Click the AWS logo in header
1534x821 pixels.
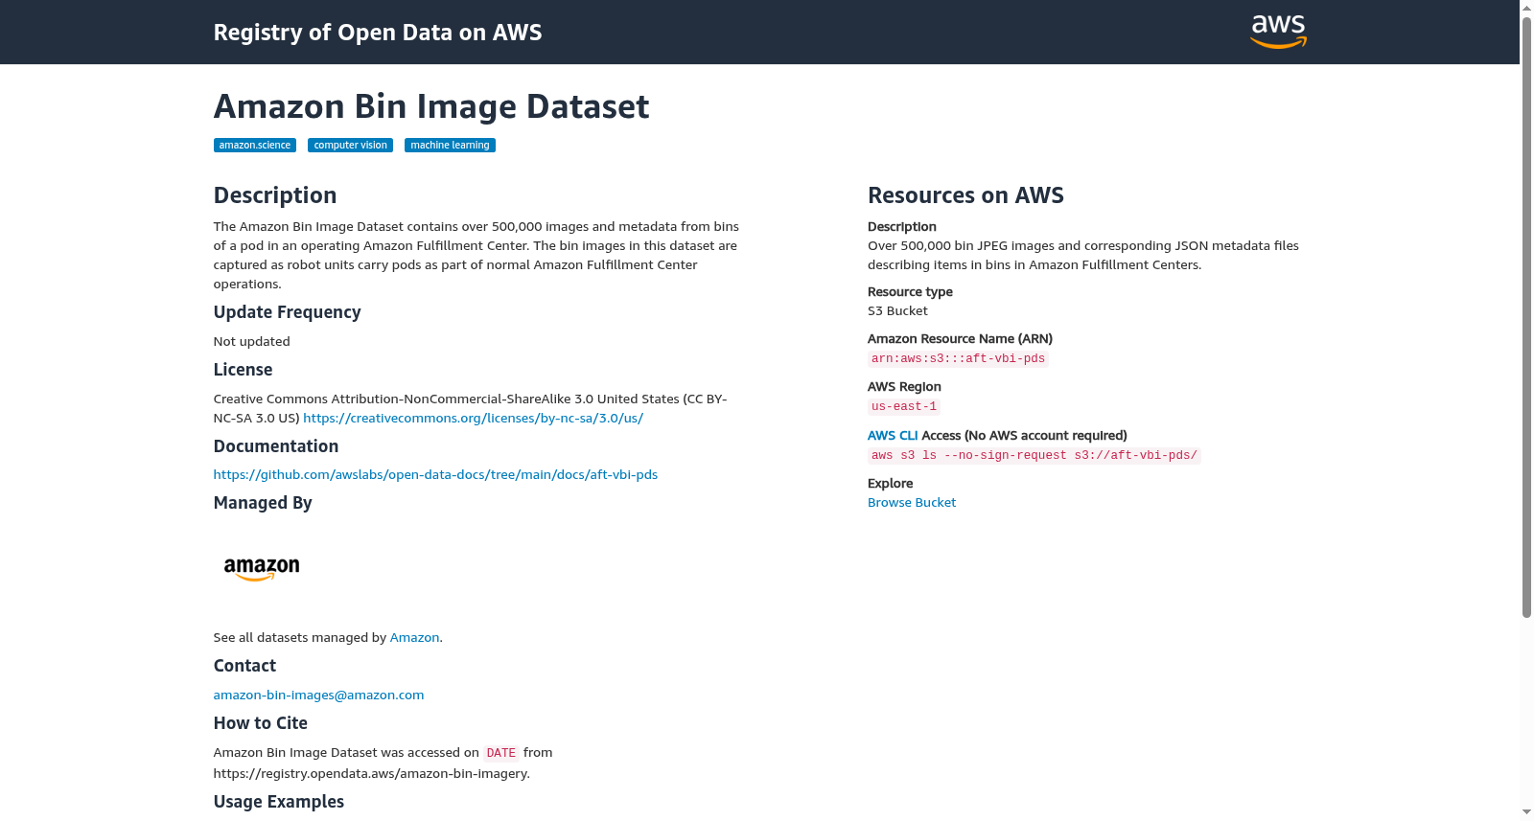(1278, 32)
